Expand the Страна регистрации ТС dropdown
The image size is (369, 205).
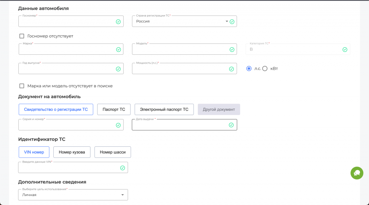(227, 21)
